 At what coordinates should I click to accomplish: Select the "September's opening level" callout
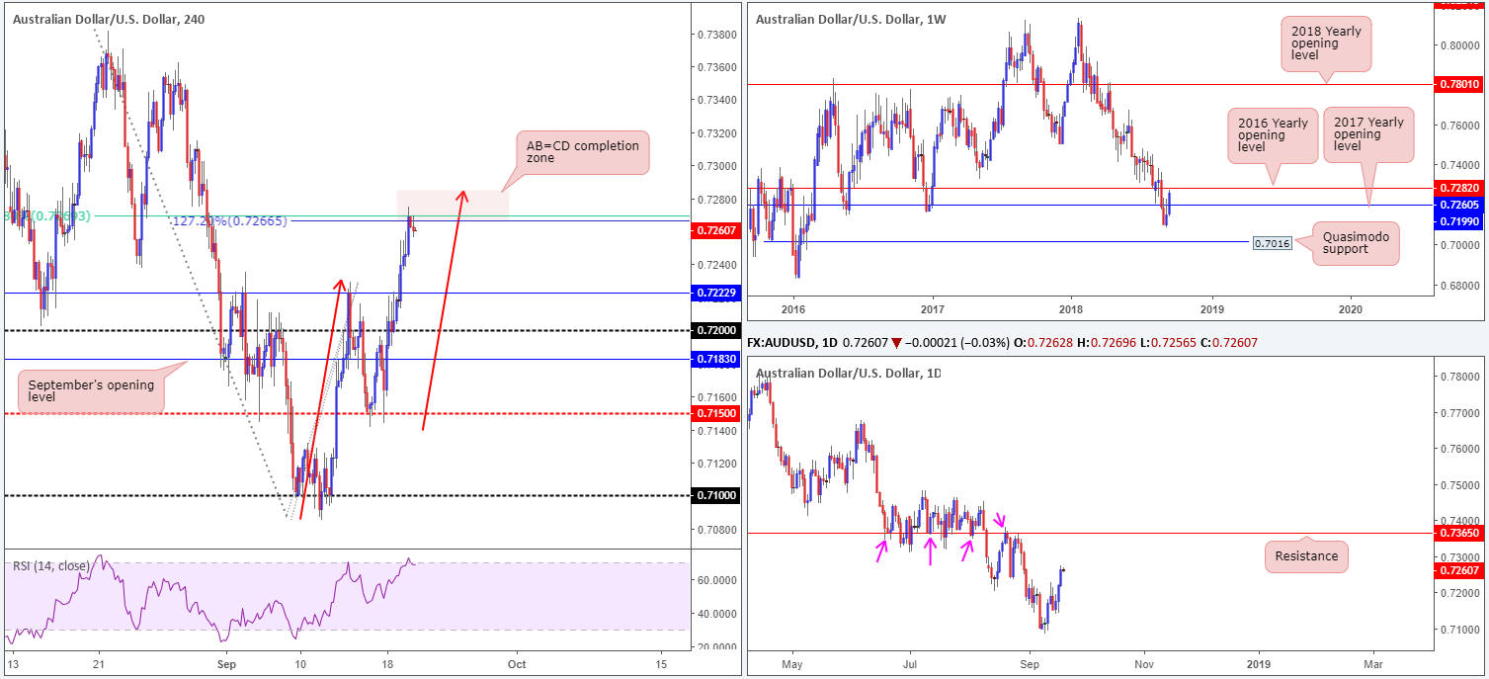click(x=93, y=391)
